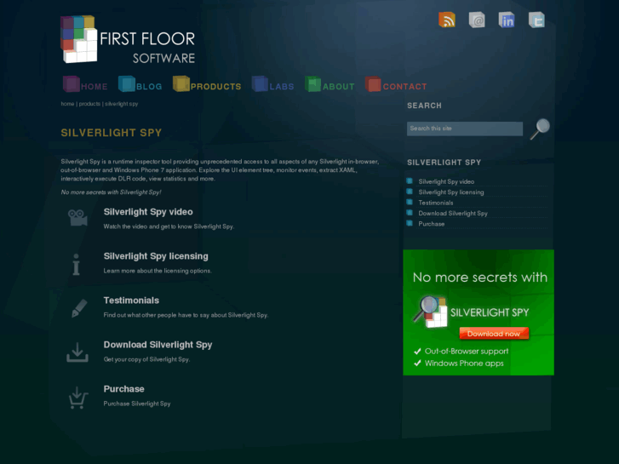This screenshot has height=464, width=619.
Task: Click the magnifying glass search icon
Action: [540, 129]
